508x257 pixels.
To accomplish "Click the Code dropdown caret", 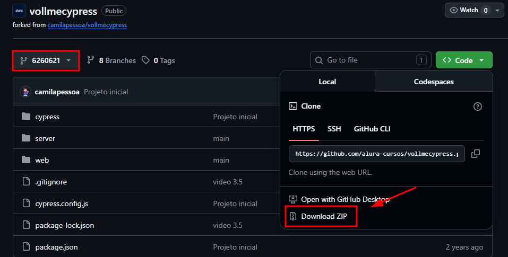I will pyautogui.click(x=481, y=60).
